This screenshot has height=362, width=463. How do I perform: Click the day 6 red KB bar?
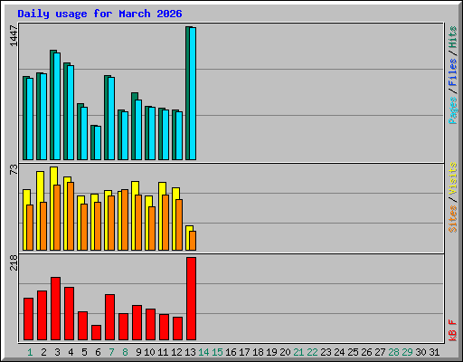96,333
